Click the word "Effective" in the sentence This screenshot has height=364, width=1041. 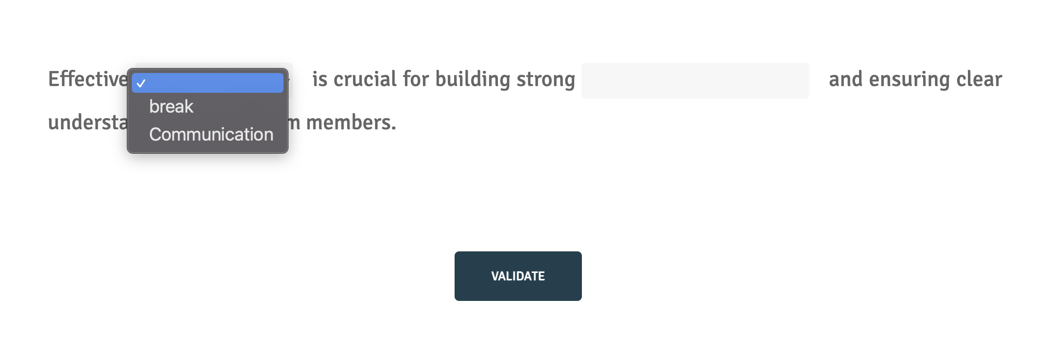(88, 79)
